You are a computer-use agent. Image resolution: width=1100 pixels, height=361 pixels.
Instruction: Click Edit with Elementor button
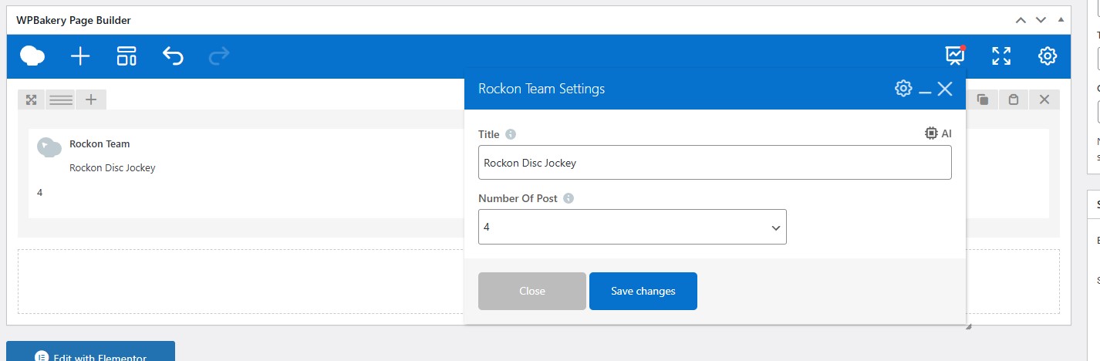(x=90, y=352)
